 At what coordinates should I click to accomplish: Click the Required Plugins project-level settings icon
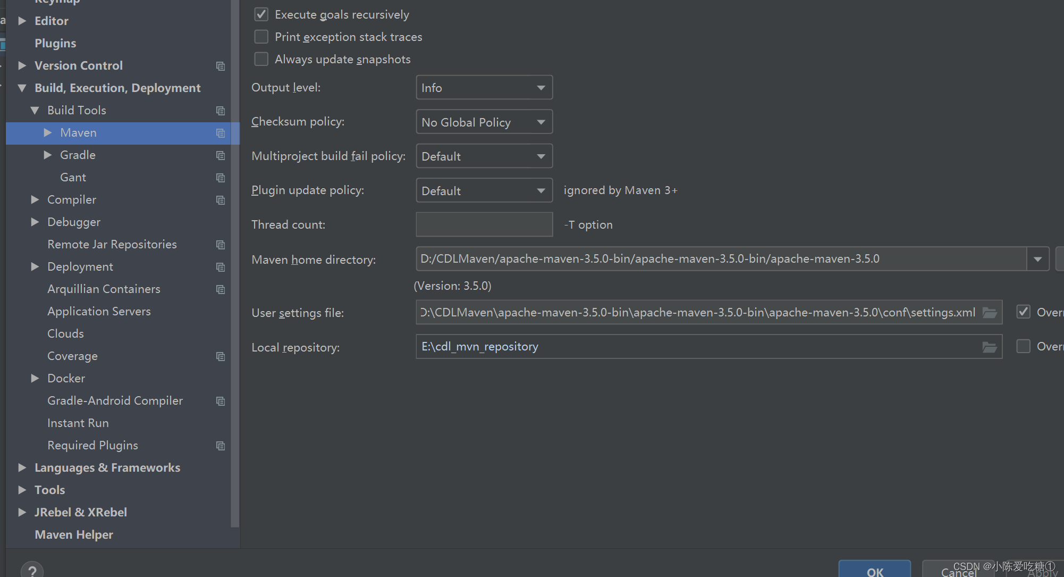(221, 446)
